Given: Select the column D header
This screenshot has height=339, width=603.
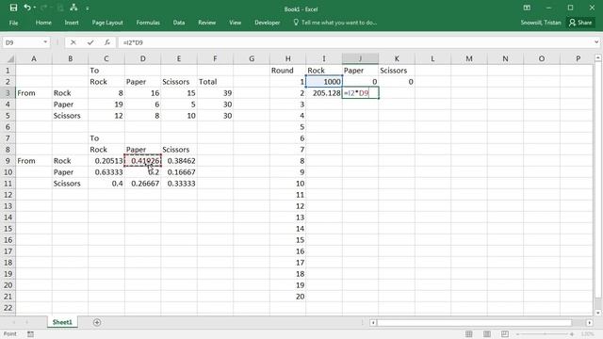Looking at the screenshot, I should 142,58.
